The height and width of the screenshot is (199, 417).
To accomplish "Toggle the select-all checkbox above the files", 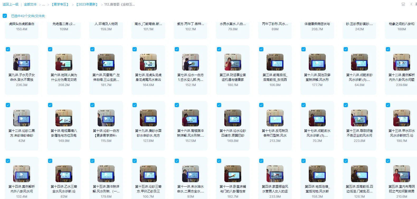I will click(x=5, y=16).
